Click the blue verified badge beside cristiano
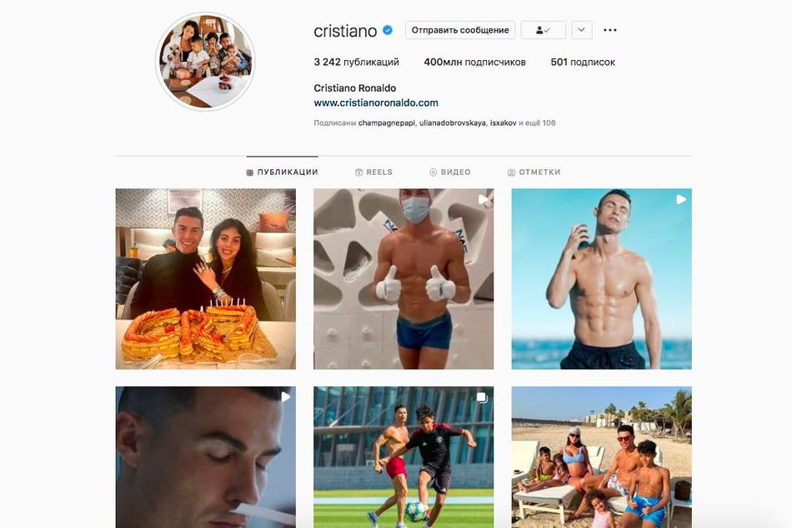The height and width of the screenshot is (528, 792). pyautogui.click(x=388, y=30)
